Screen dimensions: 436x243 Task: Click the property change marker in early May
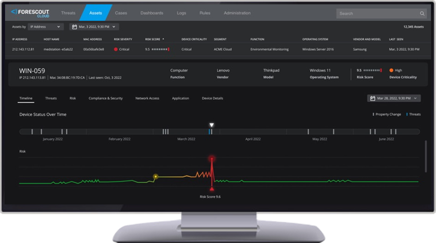click(x=308, y=131)
